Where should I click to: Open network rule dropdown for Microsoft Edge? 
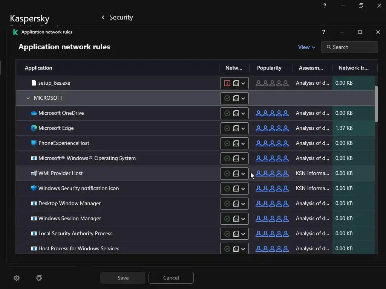pyautogui.click(x=243, y=128)
